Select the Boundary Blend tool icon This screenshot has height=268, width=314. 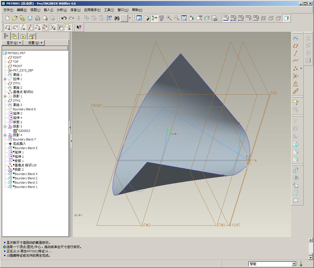tap(296, 193)
